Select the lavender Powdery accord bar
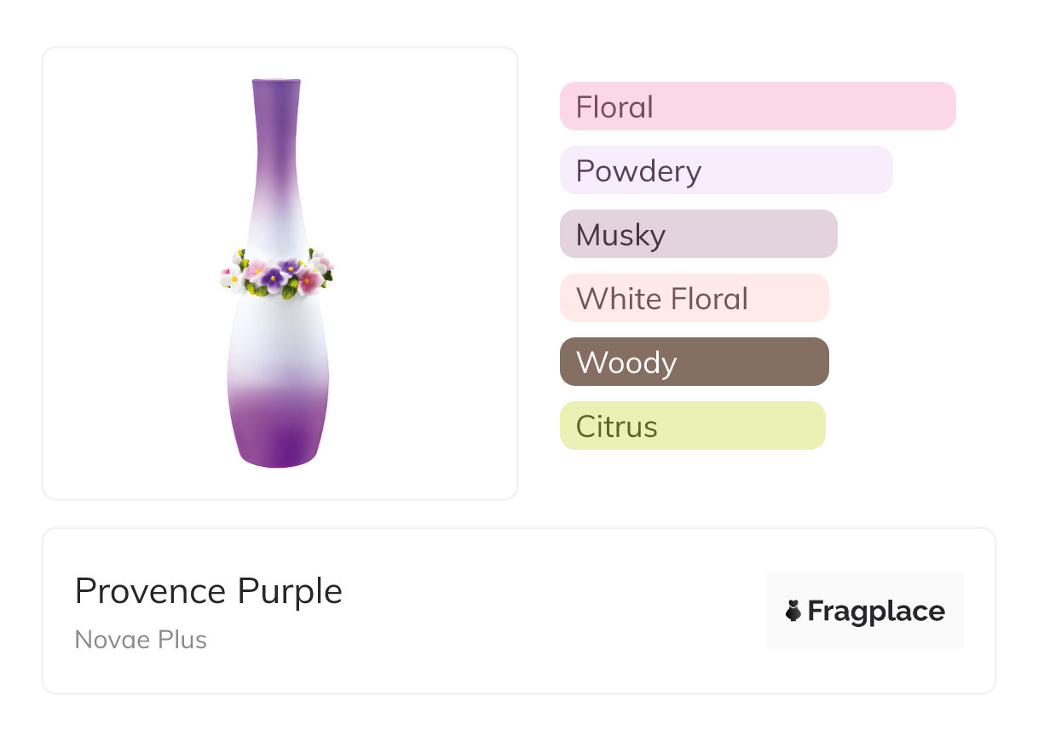 (725, 170)
